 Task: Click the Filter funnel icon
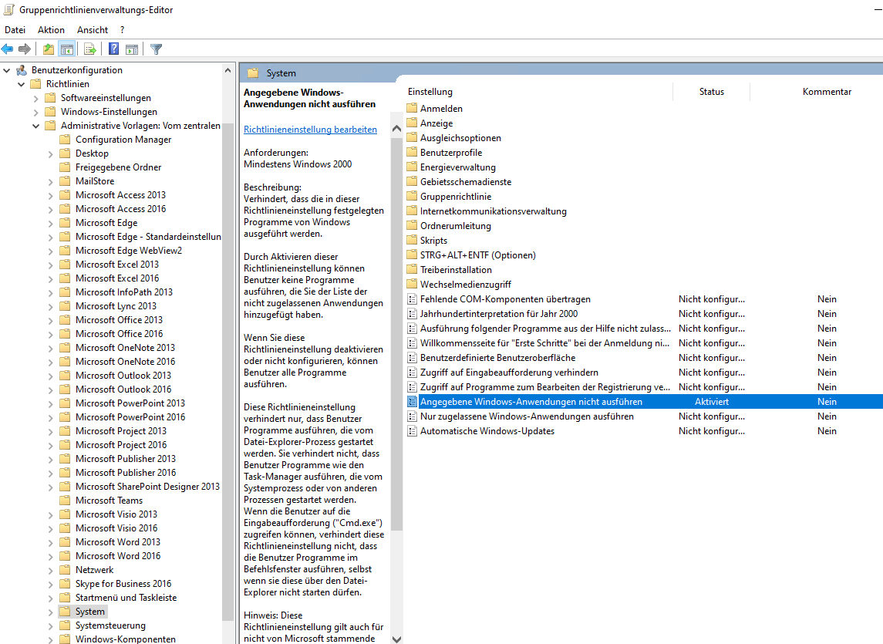pyautogui.click(x=156, y=49)
